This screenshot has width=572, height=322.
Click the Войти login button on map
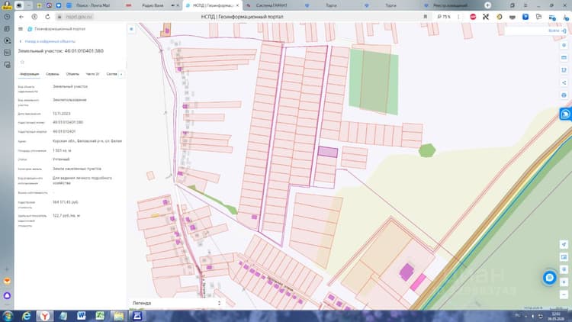tap(557, 31)
